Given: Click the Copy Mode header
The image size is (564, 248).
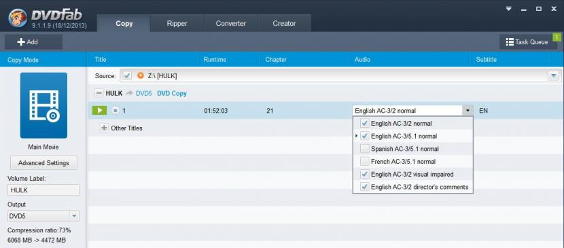Looking at the screenshot, I should pos(22,60).
